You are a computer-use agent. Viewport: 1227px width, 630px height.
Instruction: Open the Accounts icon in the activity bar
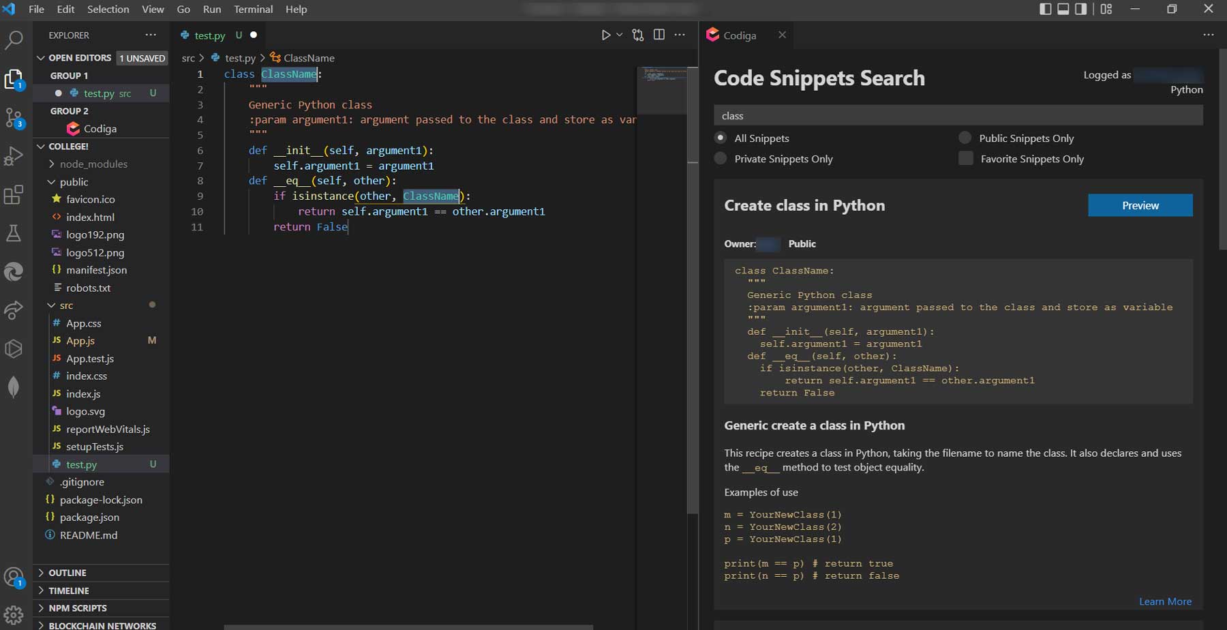[14, 576]
